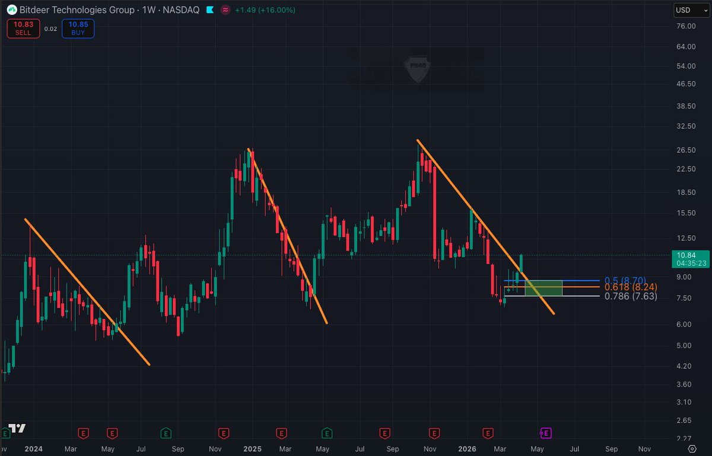Click the cyan flag icon beside NASDAQ

coord(209,10)
